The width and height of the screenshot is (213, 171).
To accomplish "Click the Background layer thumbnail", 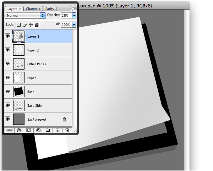I will pos(19,119).
